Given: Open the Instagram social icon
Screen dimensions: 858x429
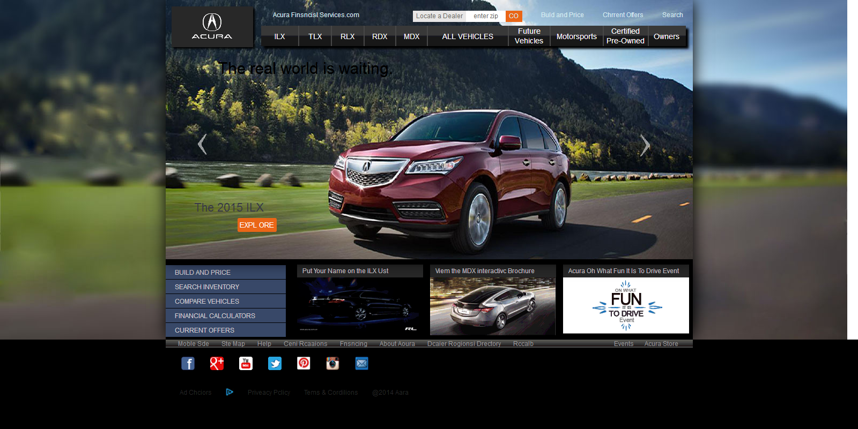Looking at the screenshot, I should click(332, 364).
